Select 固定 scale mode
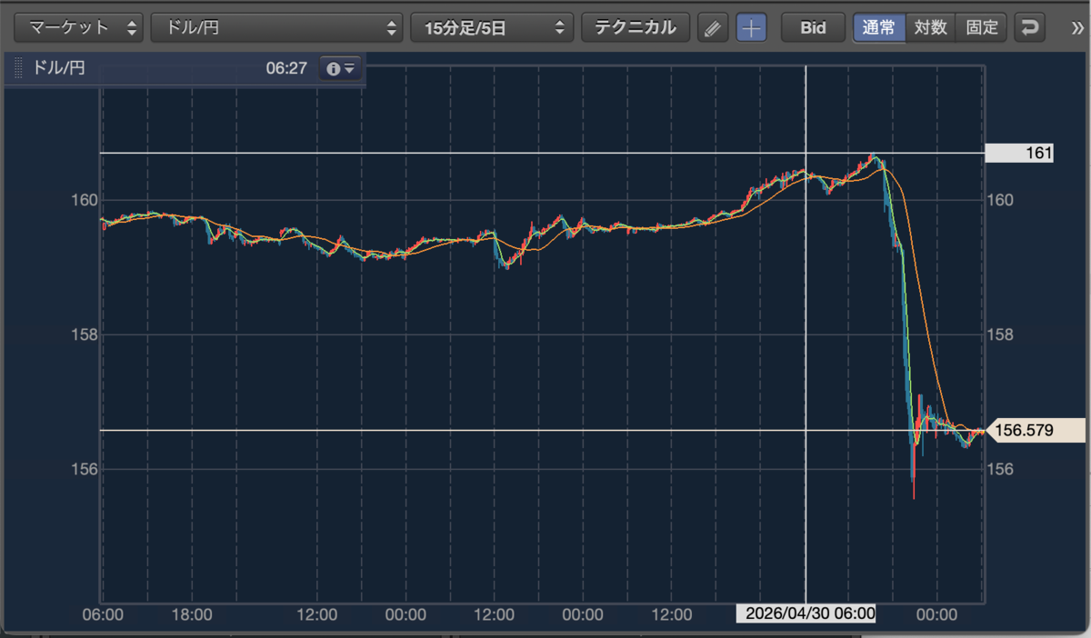1091x638 pixels. 981,27
